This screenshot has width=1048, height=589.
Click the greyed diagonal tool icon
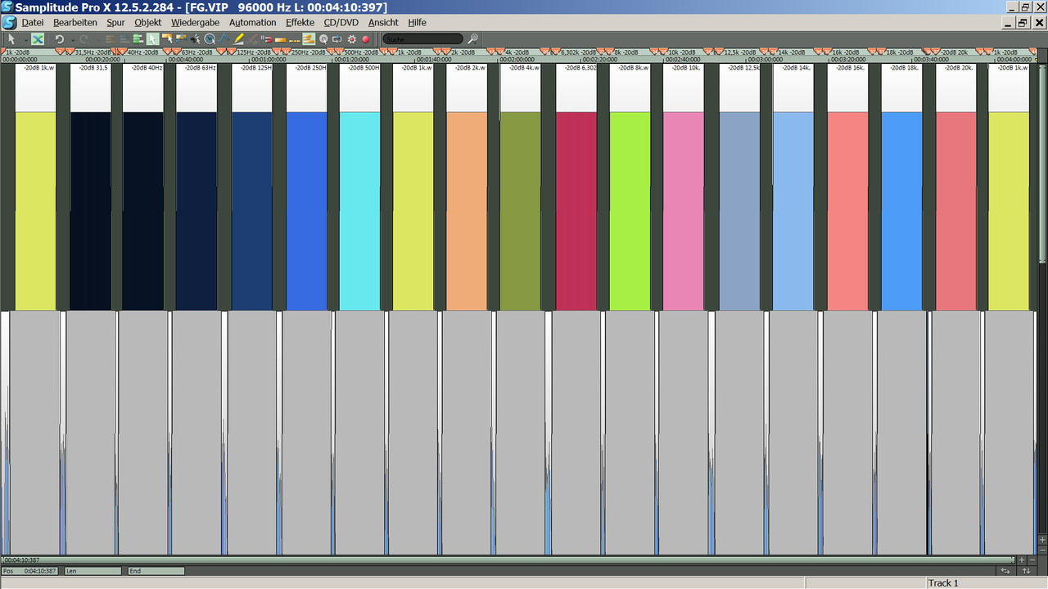coord(251,38)
